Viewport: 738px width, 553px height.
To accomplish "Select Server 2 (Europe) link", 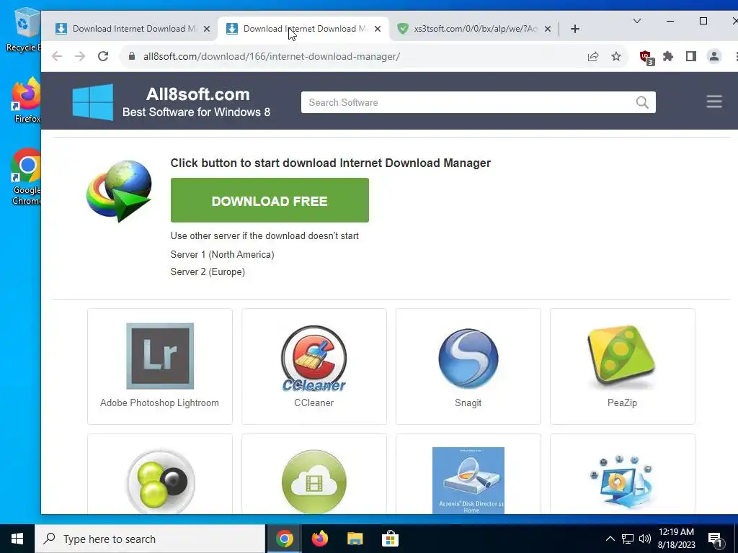I will click(208, 271).
